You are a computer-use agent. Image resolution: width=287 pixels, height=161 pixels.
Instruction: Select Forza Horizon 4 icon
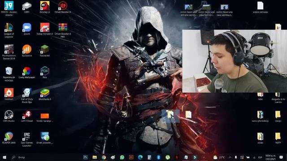(x=45, y=29)
